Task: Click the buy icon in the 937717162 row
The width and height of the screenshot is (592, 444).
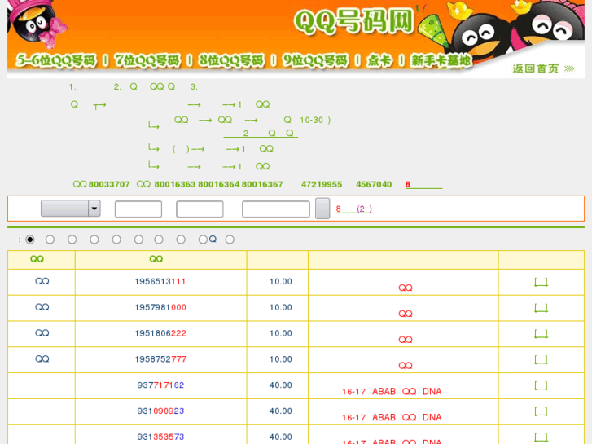Action: click(541, 385)
